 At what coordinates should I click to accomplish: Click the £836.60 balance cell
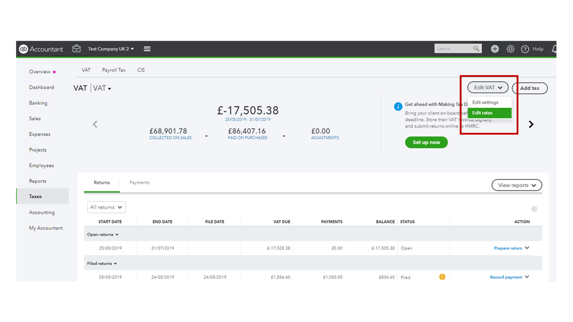pyautogui.click(x=387, y=277)
